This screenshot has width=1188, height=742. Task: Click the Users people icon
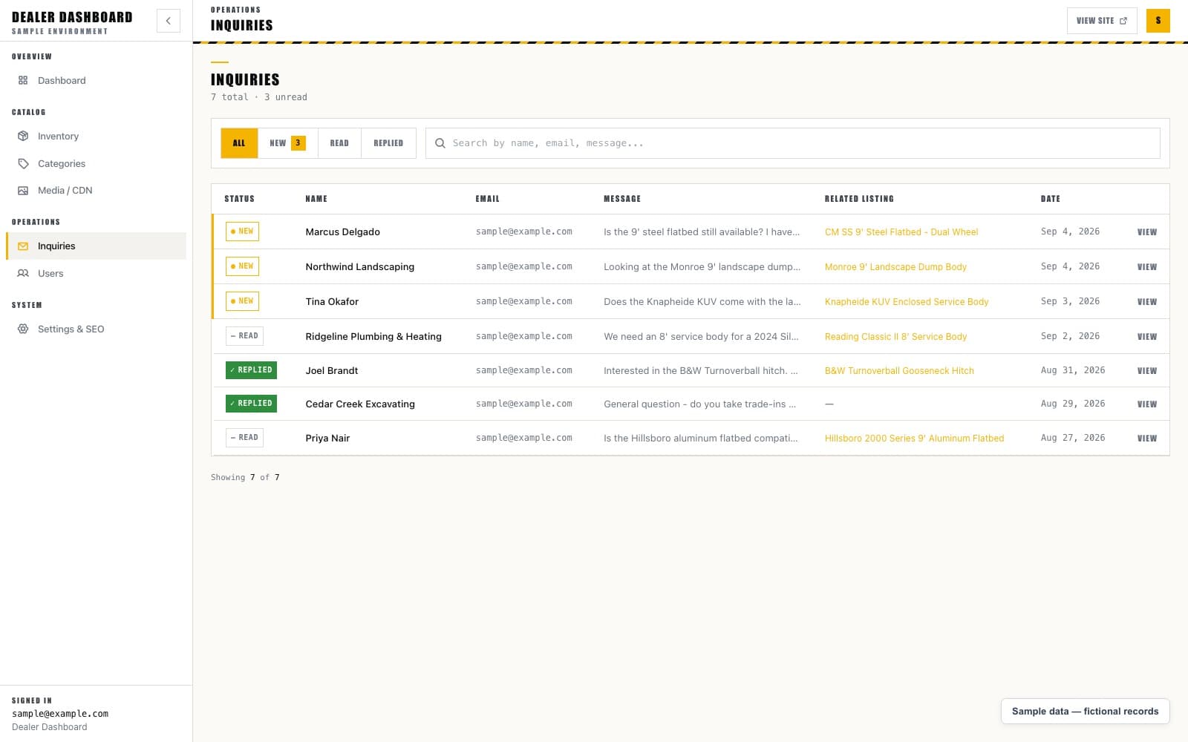[x=23, y=273]
